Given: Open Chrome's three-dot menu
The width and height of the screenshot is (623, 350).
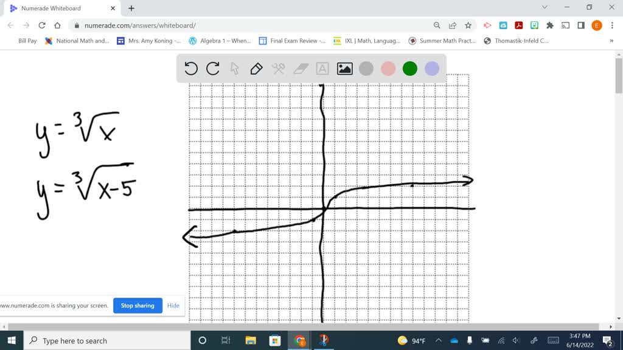Looking at the screenshot, I should (x=611, y=26).
